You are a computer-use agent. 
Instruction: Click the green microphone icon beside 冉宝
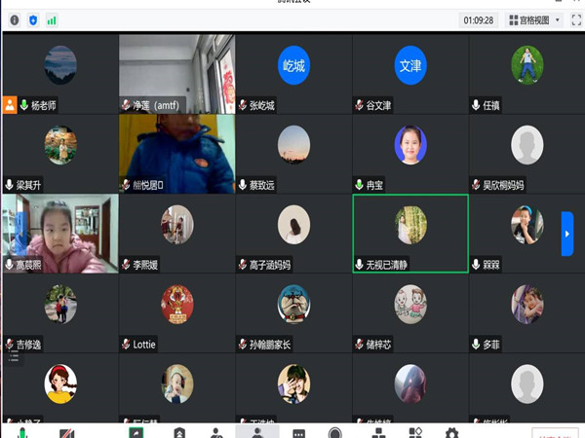click(359, 185)
